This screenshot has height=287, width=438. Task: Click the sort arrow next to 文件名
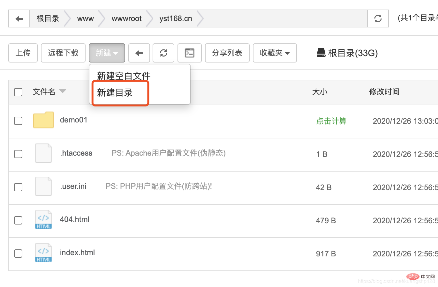coord(63,92)
